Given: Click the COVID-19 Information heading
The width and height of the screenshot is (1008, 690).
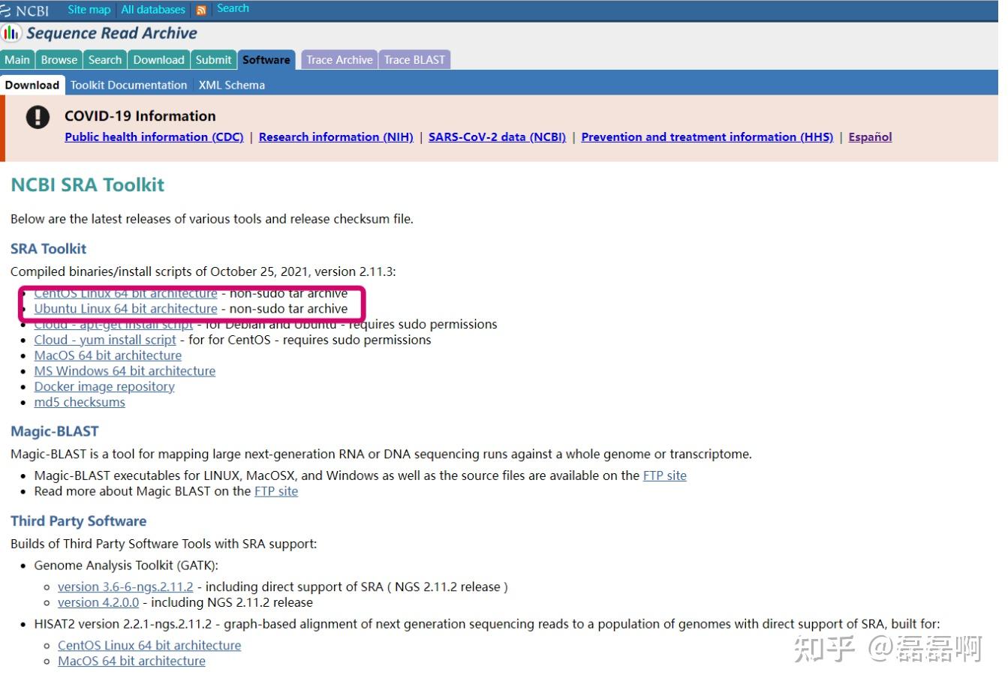Looking at the screenshot, I should pos(140,116).
